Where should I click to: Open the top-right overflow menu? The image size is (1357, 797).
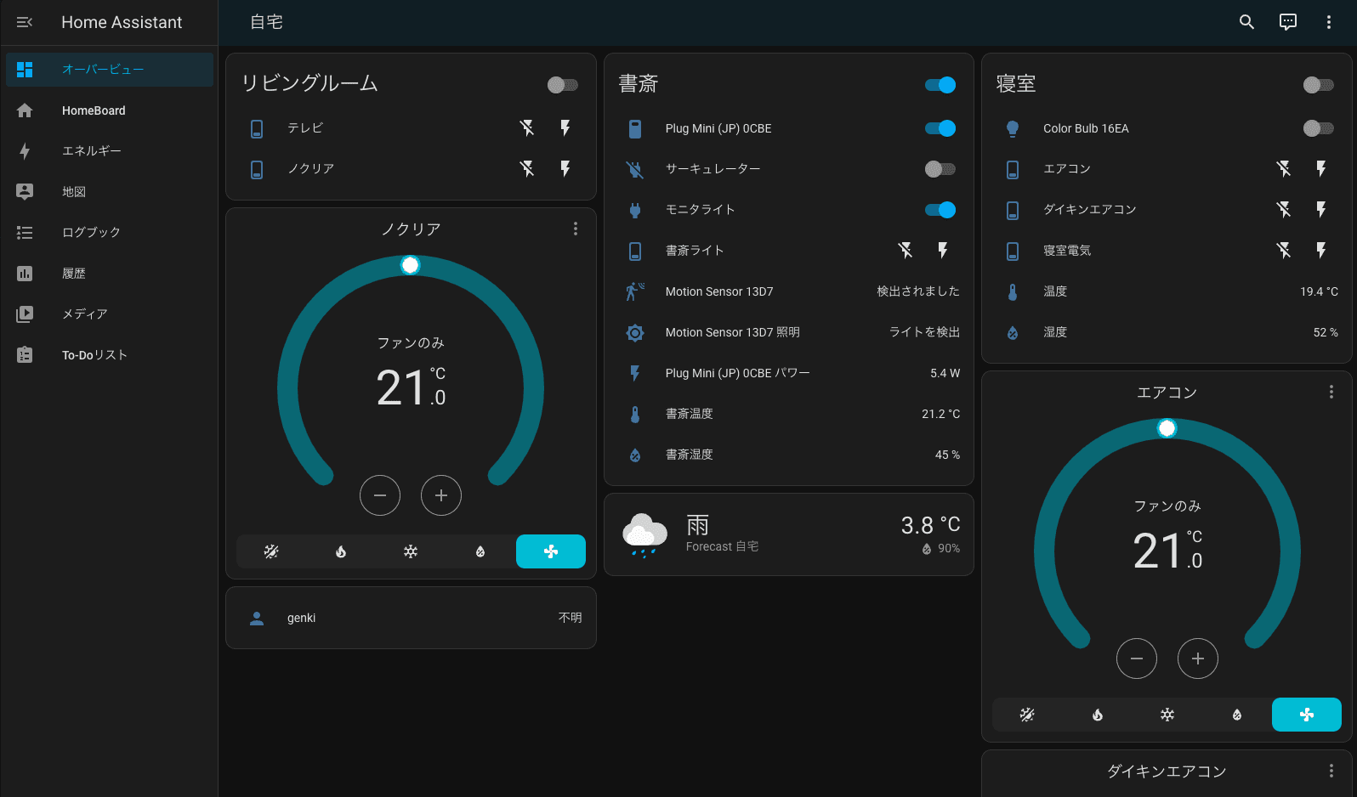tap(1329, 22)
